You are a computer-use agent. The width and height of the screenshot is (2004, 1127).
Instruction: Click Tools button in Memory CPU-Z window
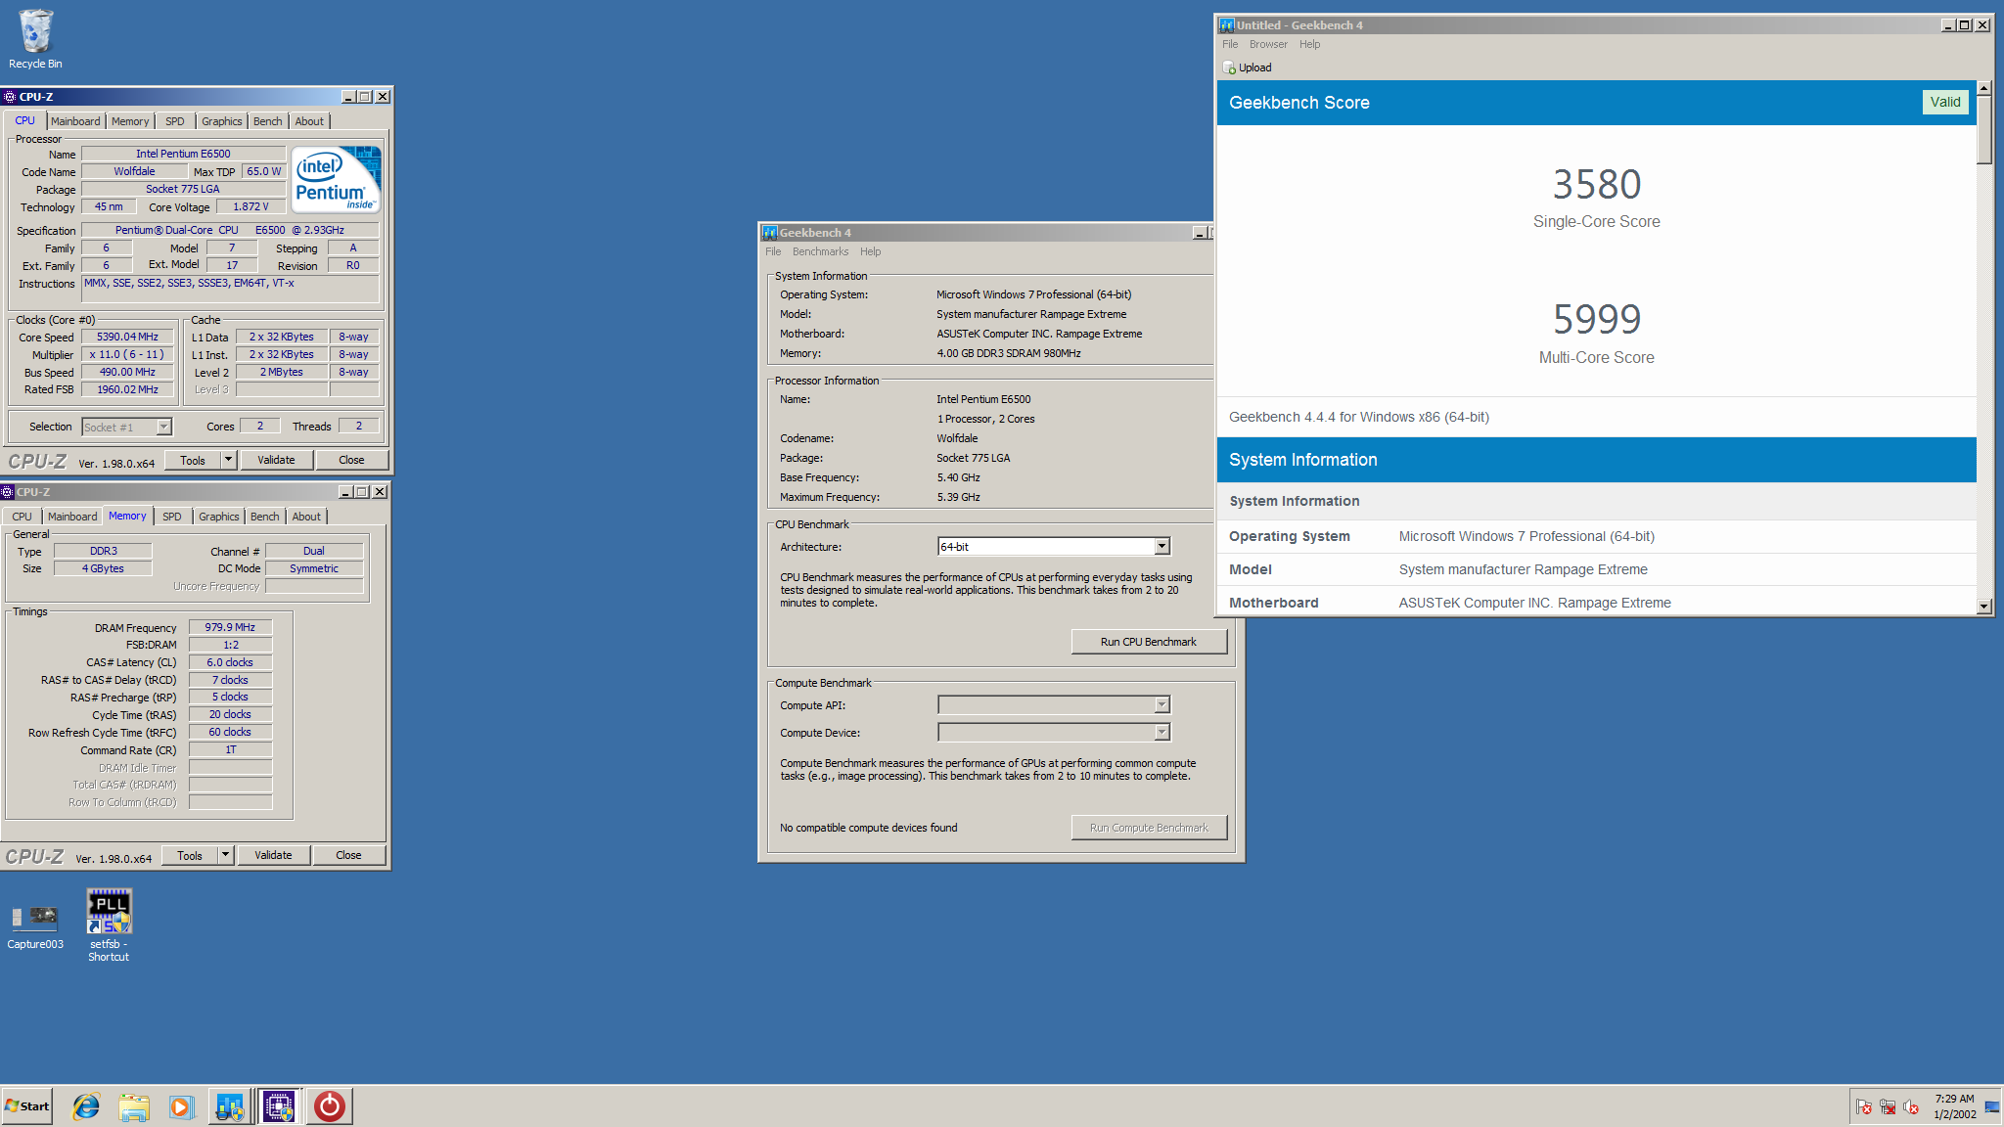coord(190,855)
